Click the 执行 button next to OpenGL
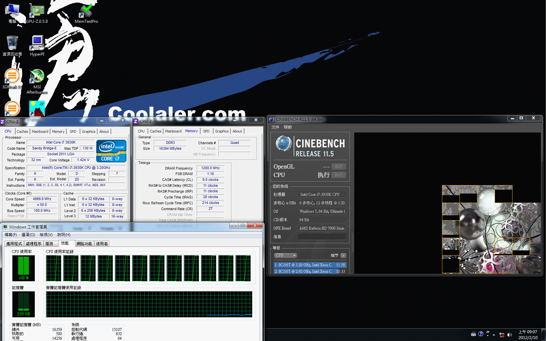Screen dimensions: 546x341 pos(339,166)
